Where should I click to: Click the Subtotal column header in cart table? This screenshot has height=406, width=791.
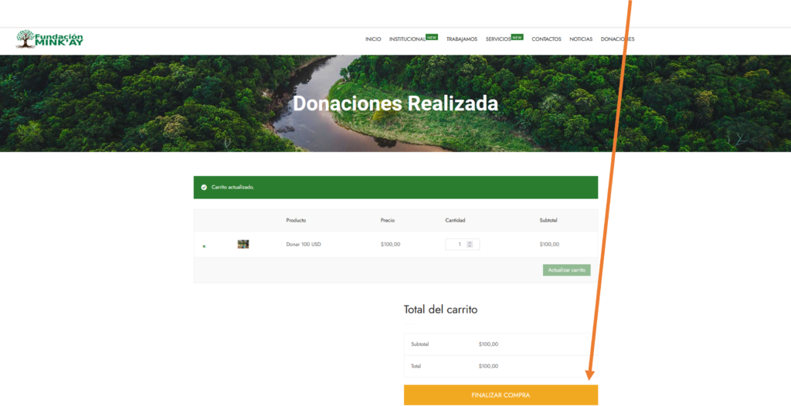(548, 221)
